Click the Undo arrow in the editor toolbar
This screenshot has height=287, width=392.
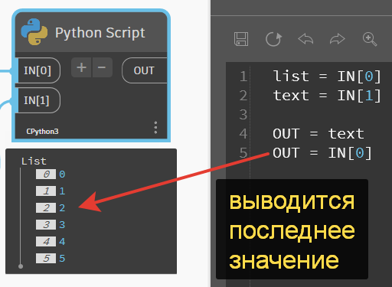[x=305, y=39]
